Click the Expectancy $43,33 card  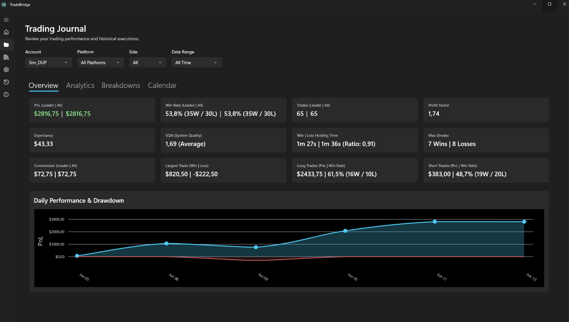pyautogui.click(x=92, y=140)
